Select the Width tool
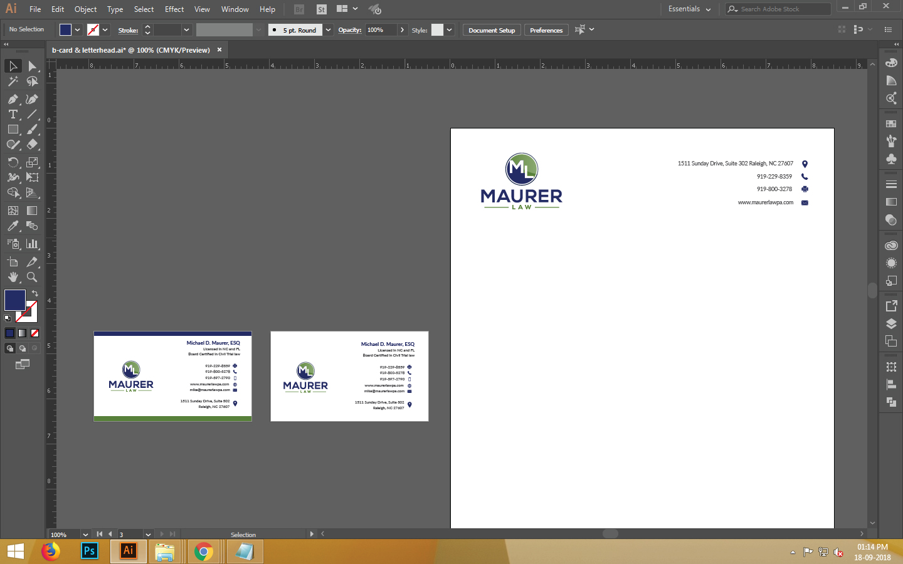 [13, 177]
